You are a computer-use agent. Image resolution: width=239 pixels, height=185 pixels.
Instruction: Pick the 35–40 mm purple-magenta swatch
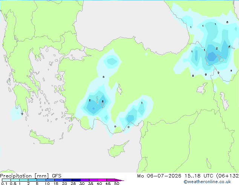pyautogui.click(x=93, y=180)
